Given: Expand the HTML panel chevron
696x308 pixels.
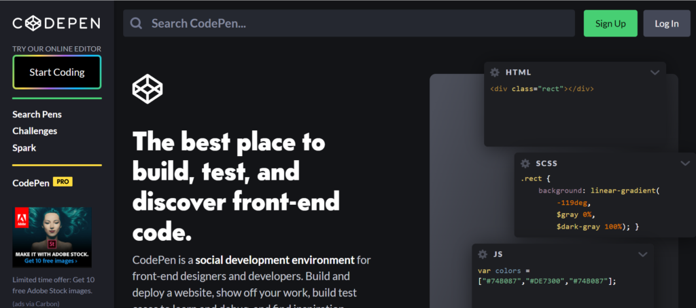Looking at the screenshot, I should pos(655,73).
